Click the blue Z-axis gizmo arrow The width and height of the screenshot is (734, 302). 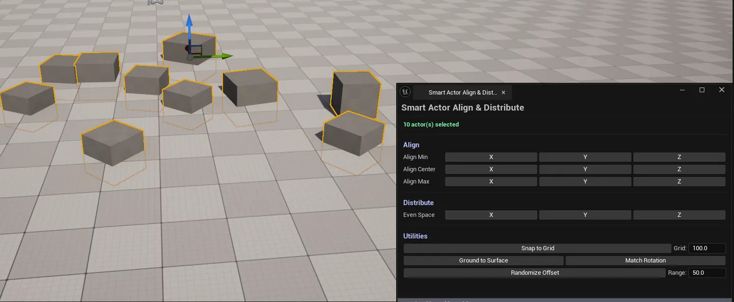[x=189, y=27]
